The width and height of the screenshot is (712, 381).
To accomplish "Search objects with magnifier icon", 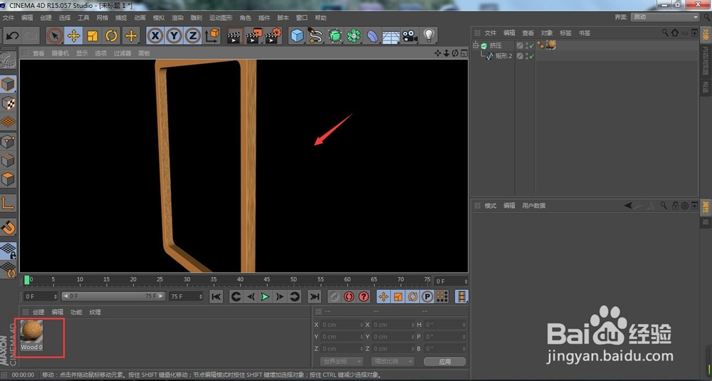I will (665, 33).
